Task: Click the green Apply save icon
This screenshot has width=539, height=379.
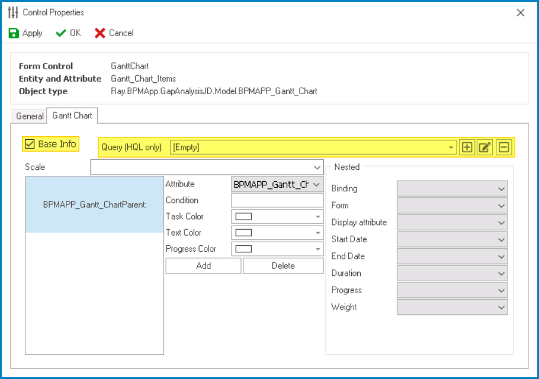Action: point(14,33)
